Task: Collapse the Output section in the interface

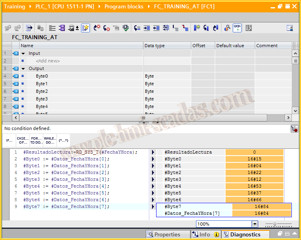Action: click(x=23, y=68)
